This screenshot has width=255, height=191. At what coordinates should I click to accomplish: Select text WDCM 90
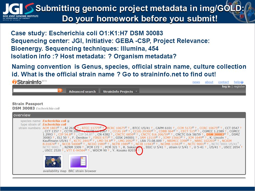(x=100, y=150)
